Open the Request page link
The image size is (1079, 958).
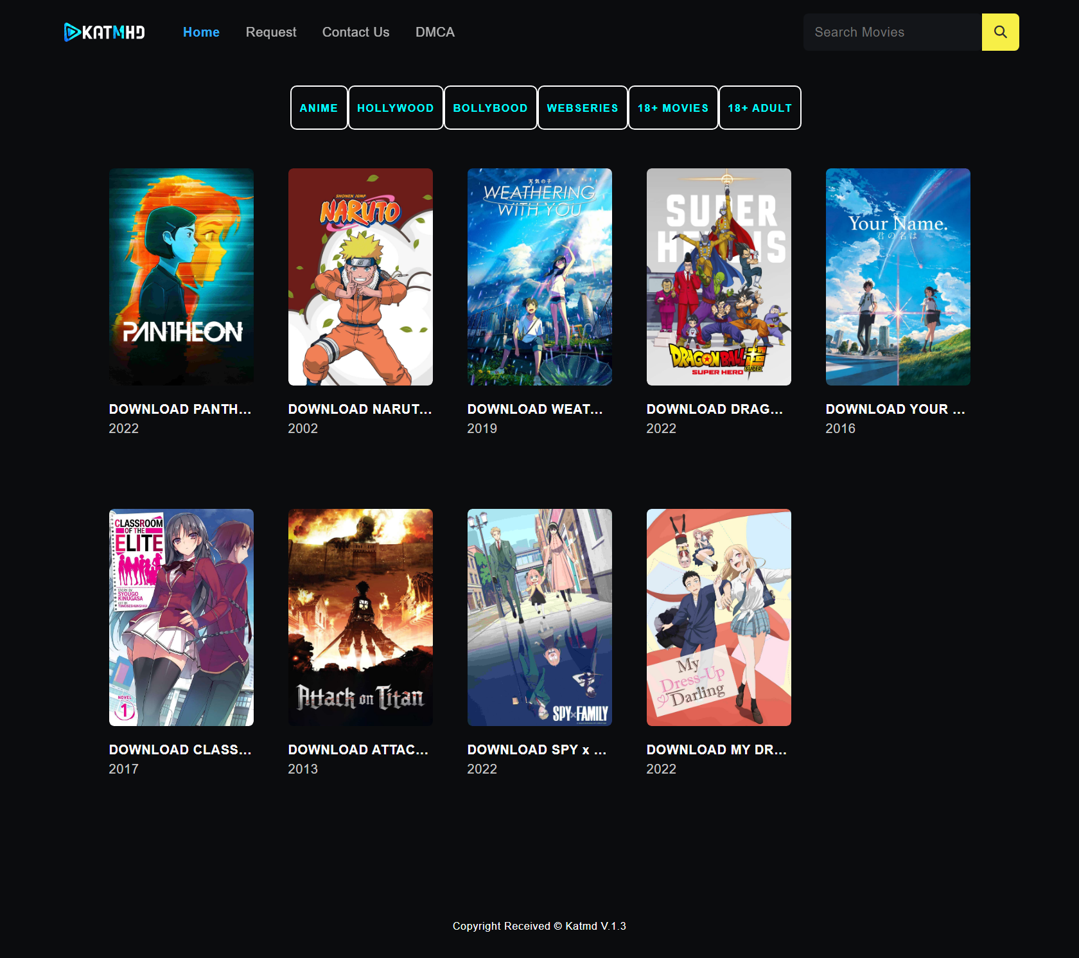[271, 32]
